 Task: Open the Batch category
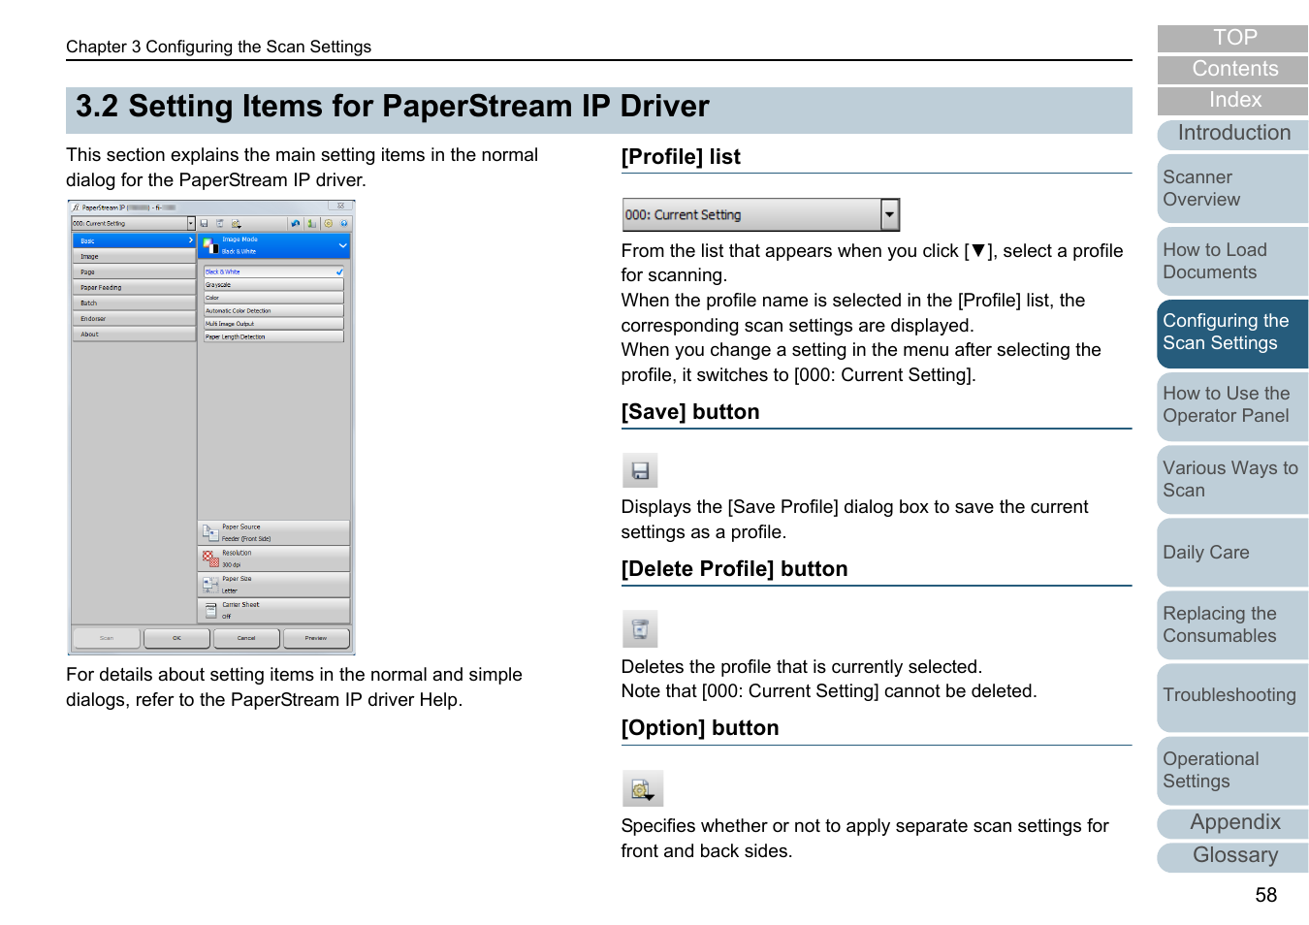tap(134, 303)
